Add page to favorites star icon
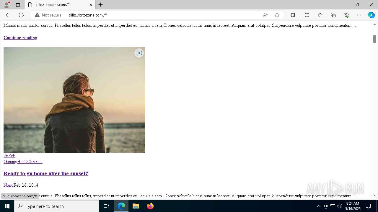 [x=277, y=15]
